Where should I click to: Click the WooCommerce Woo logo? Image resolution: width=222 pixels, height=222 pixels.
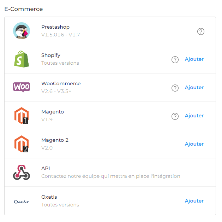pos(22,87)
